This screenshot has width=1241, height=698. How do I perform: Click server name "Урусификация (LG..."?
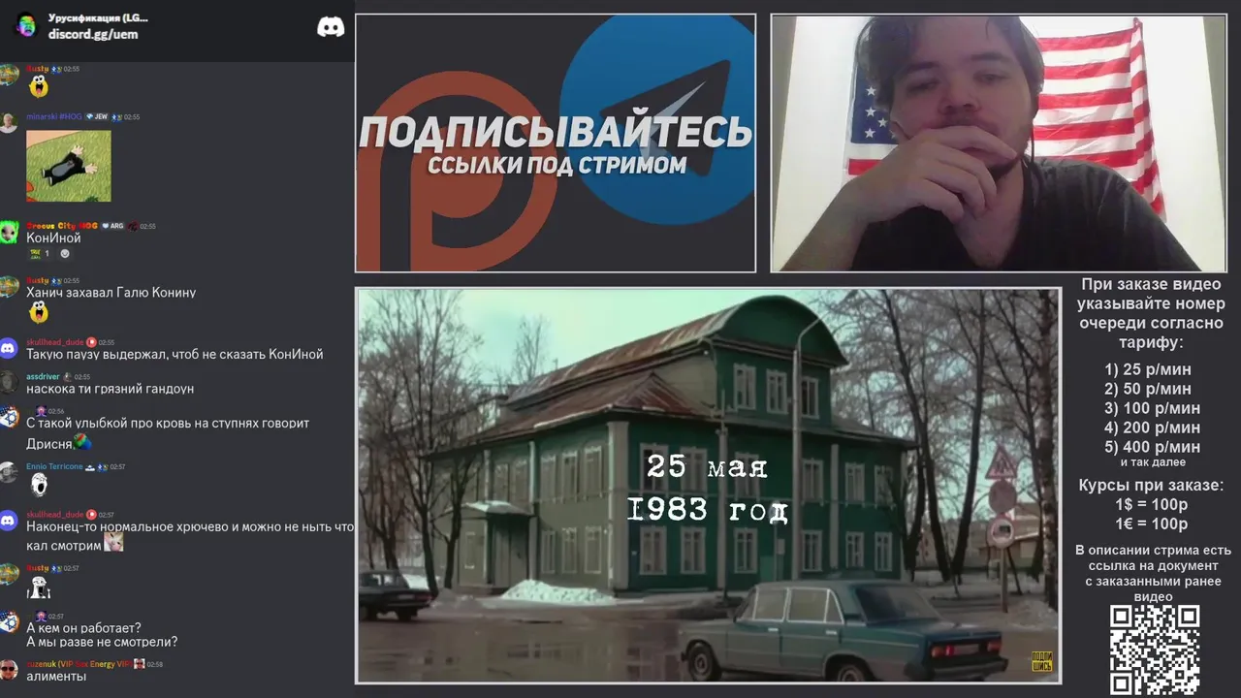tap(98, 17)
